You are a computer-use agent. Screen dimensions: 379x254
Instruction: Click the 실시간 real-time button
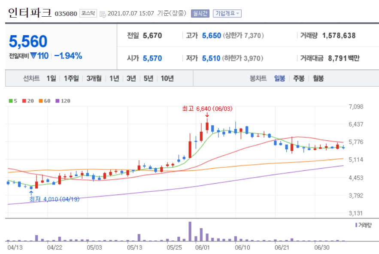[x=200, y=14]
